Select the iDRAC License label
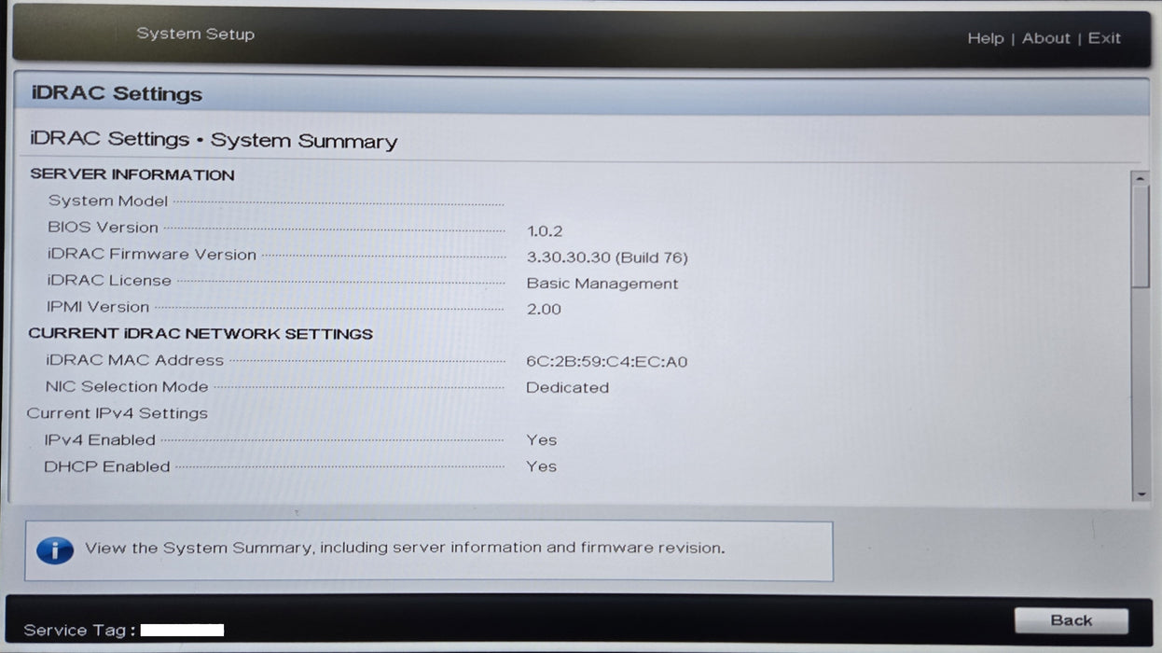1162x653 pixels. 109,280
